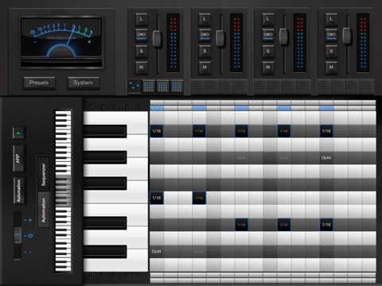Click the octave shift slider handle
The image size is (382, 286).
pyautogui.click(x=18, y=234)
